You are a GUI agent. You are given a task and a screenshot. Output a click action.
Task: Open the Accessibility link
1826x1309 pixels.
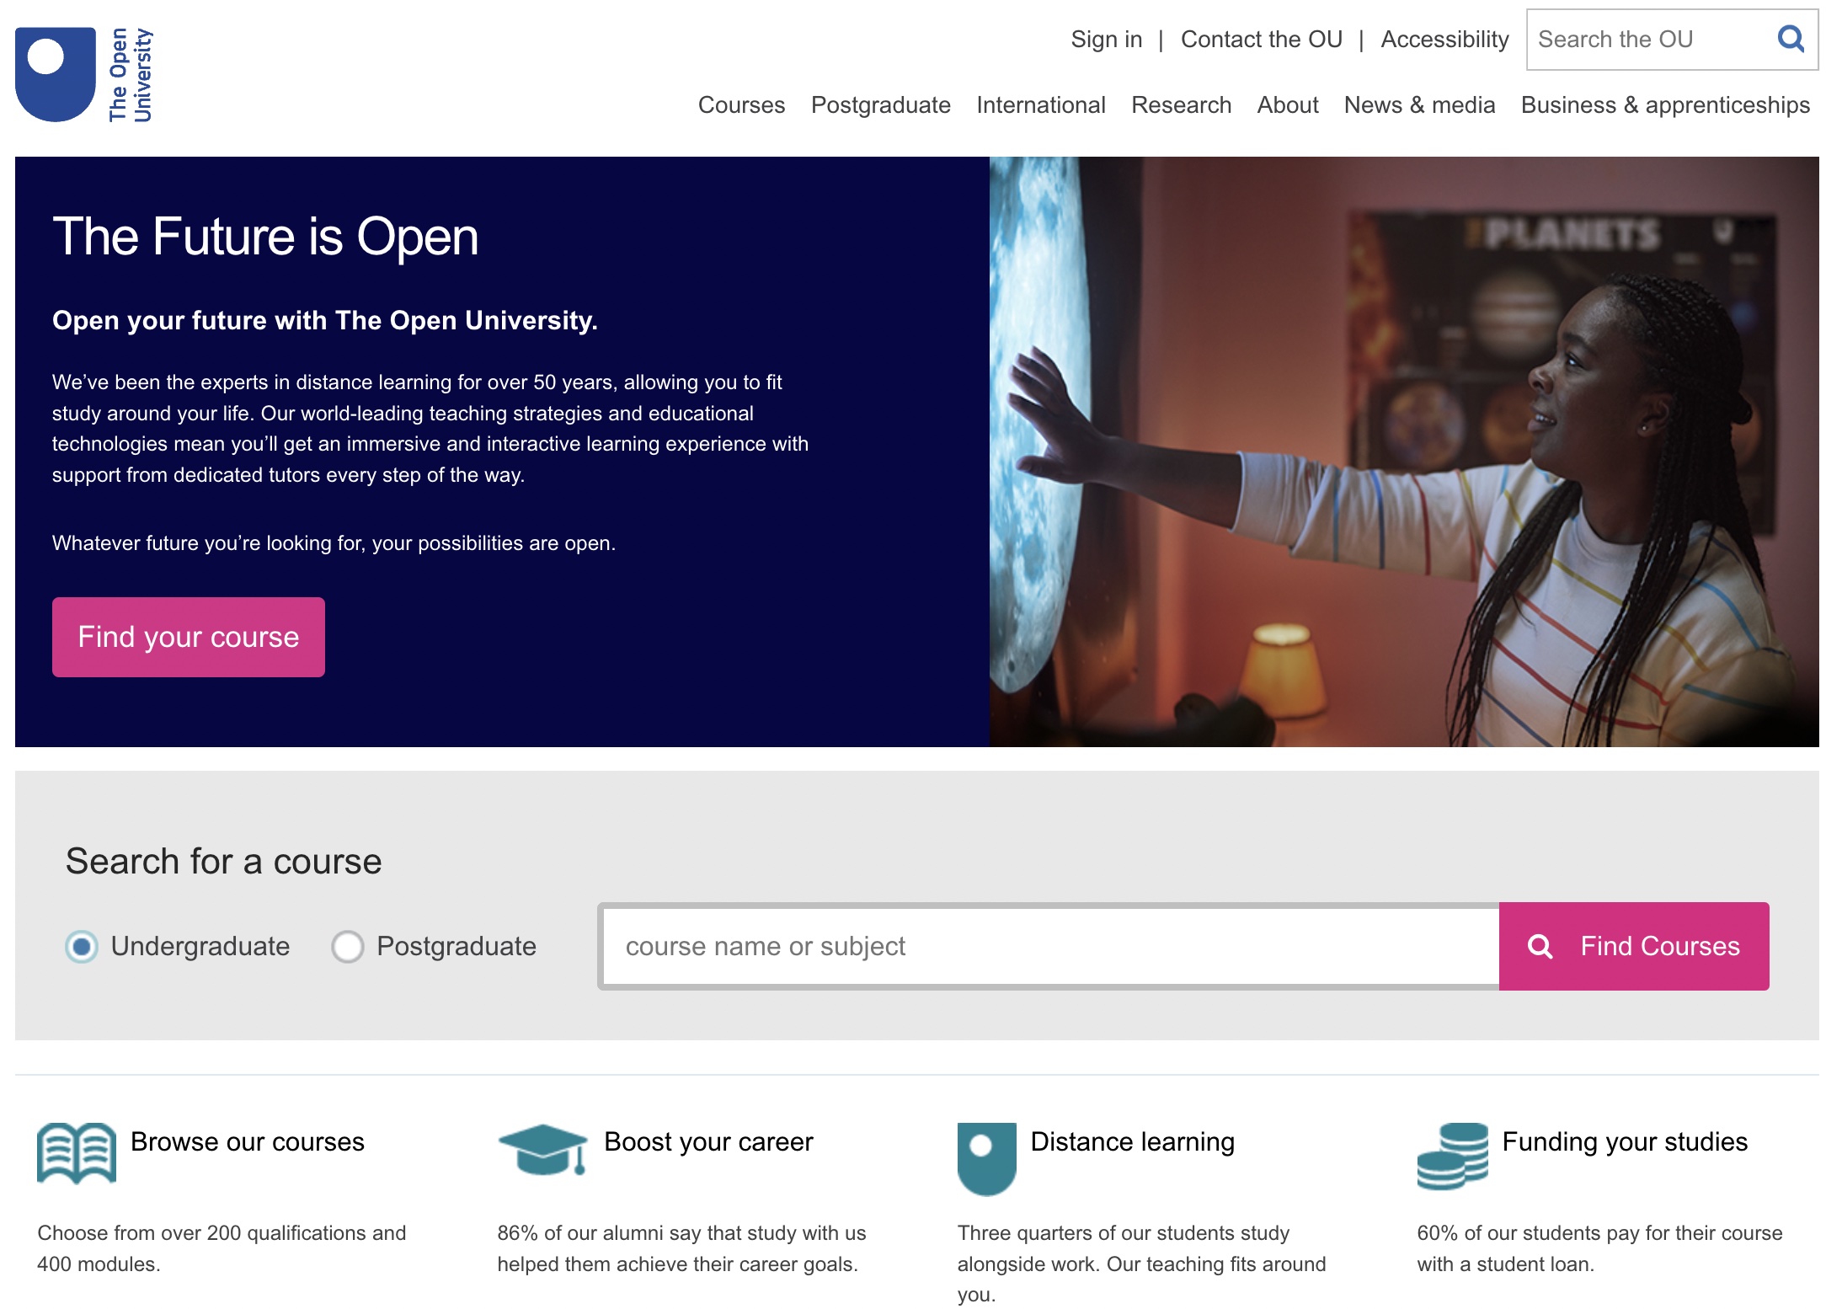(1444, 40)
